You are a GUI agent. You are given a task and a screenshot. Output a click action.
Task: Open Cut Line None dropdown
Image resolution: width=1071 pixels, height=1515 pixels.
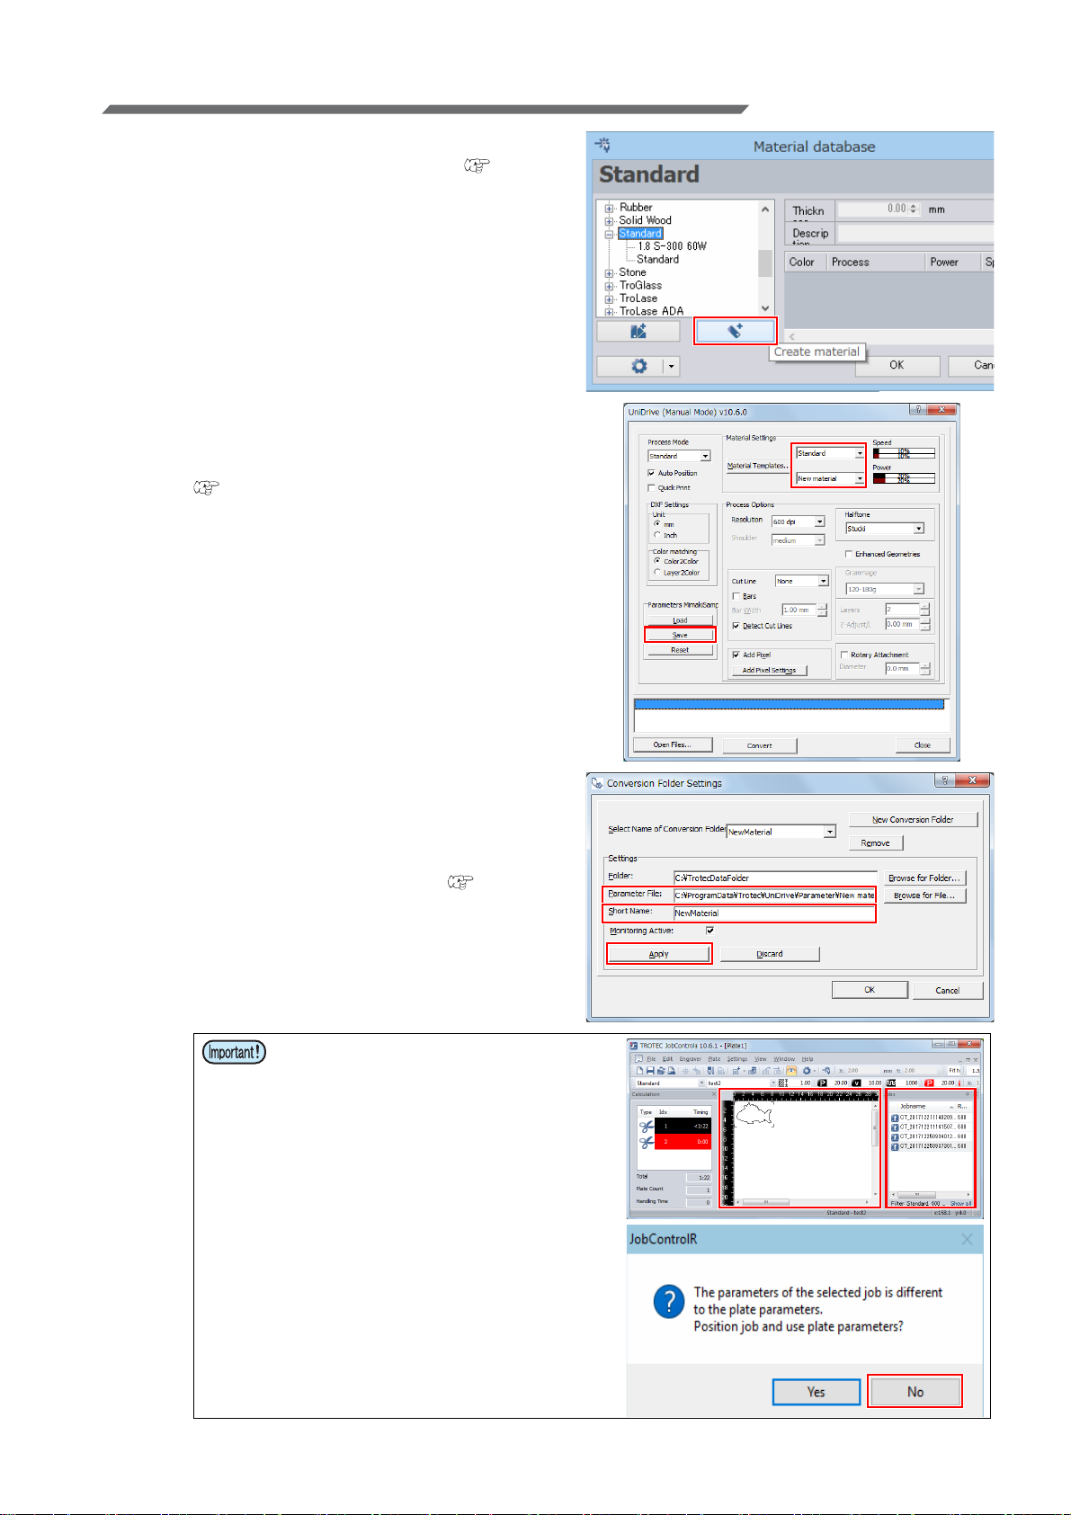[x=801, y=581]
